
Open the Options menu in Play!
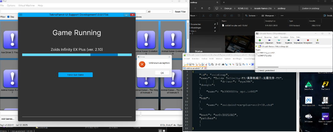pyautogui.click(x=11, y=5)
